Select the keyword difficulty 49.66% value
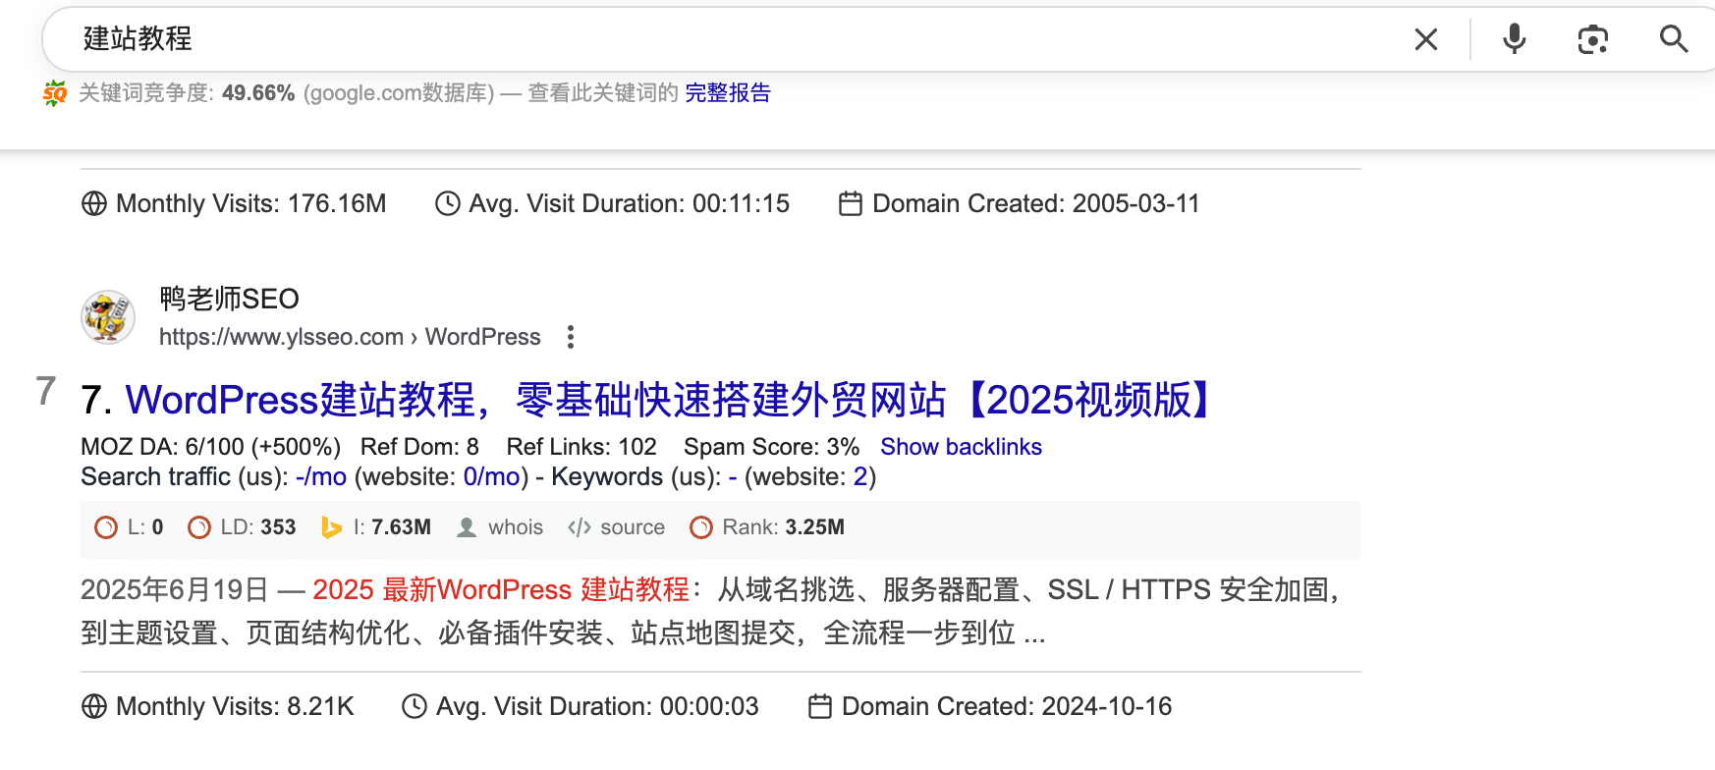Viewport: 1715px width, 770px height. coord(258,93)
